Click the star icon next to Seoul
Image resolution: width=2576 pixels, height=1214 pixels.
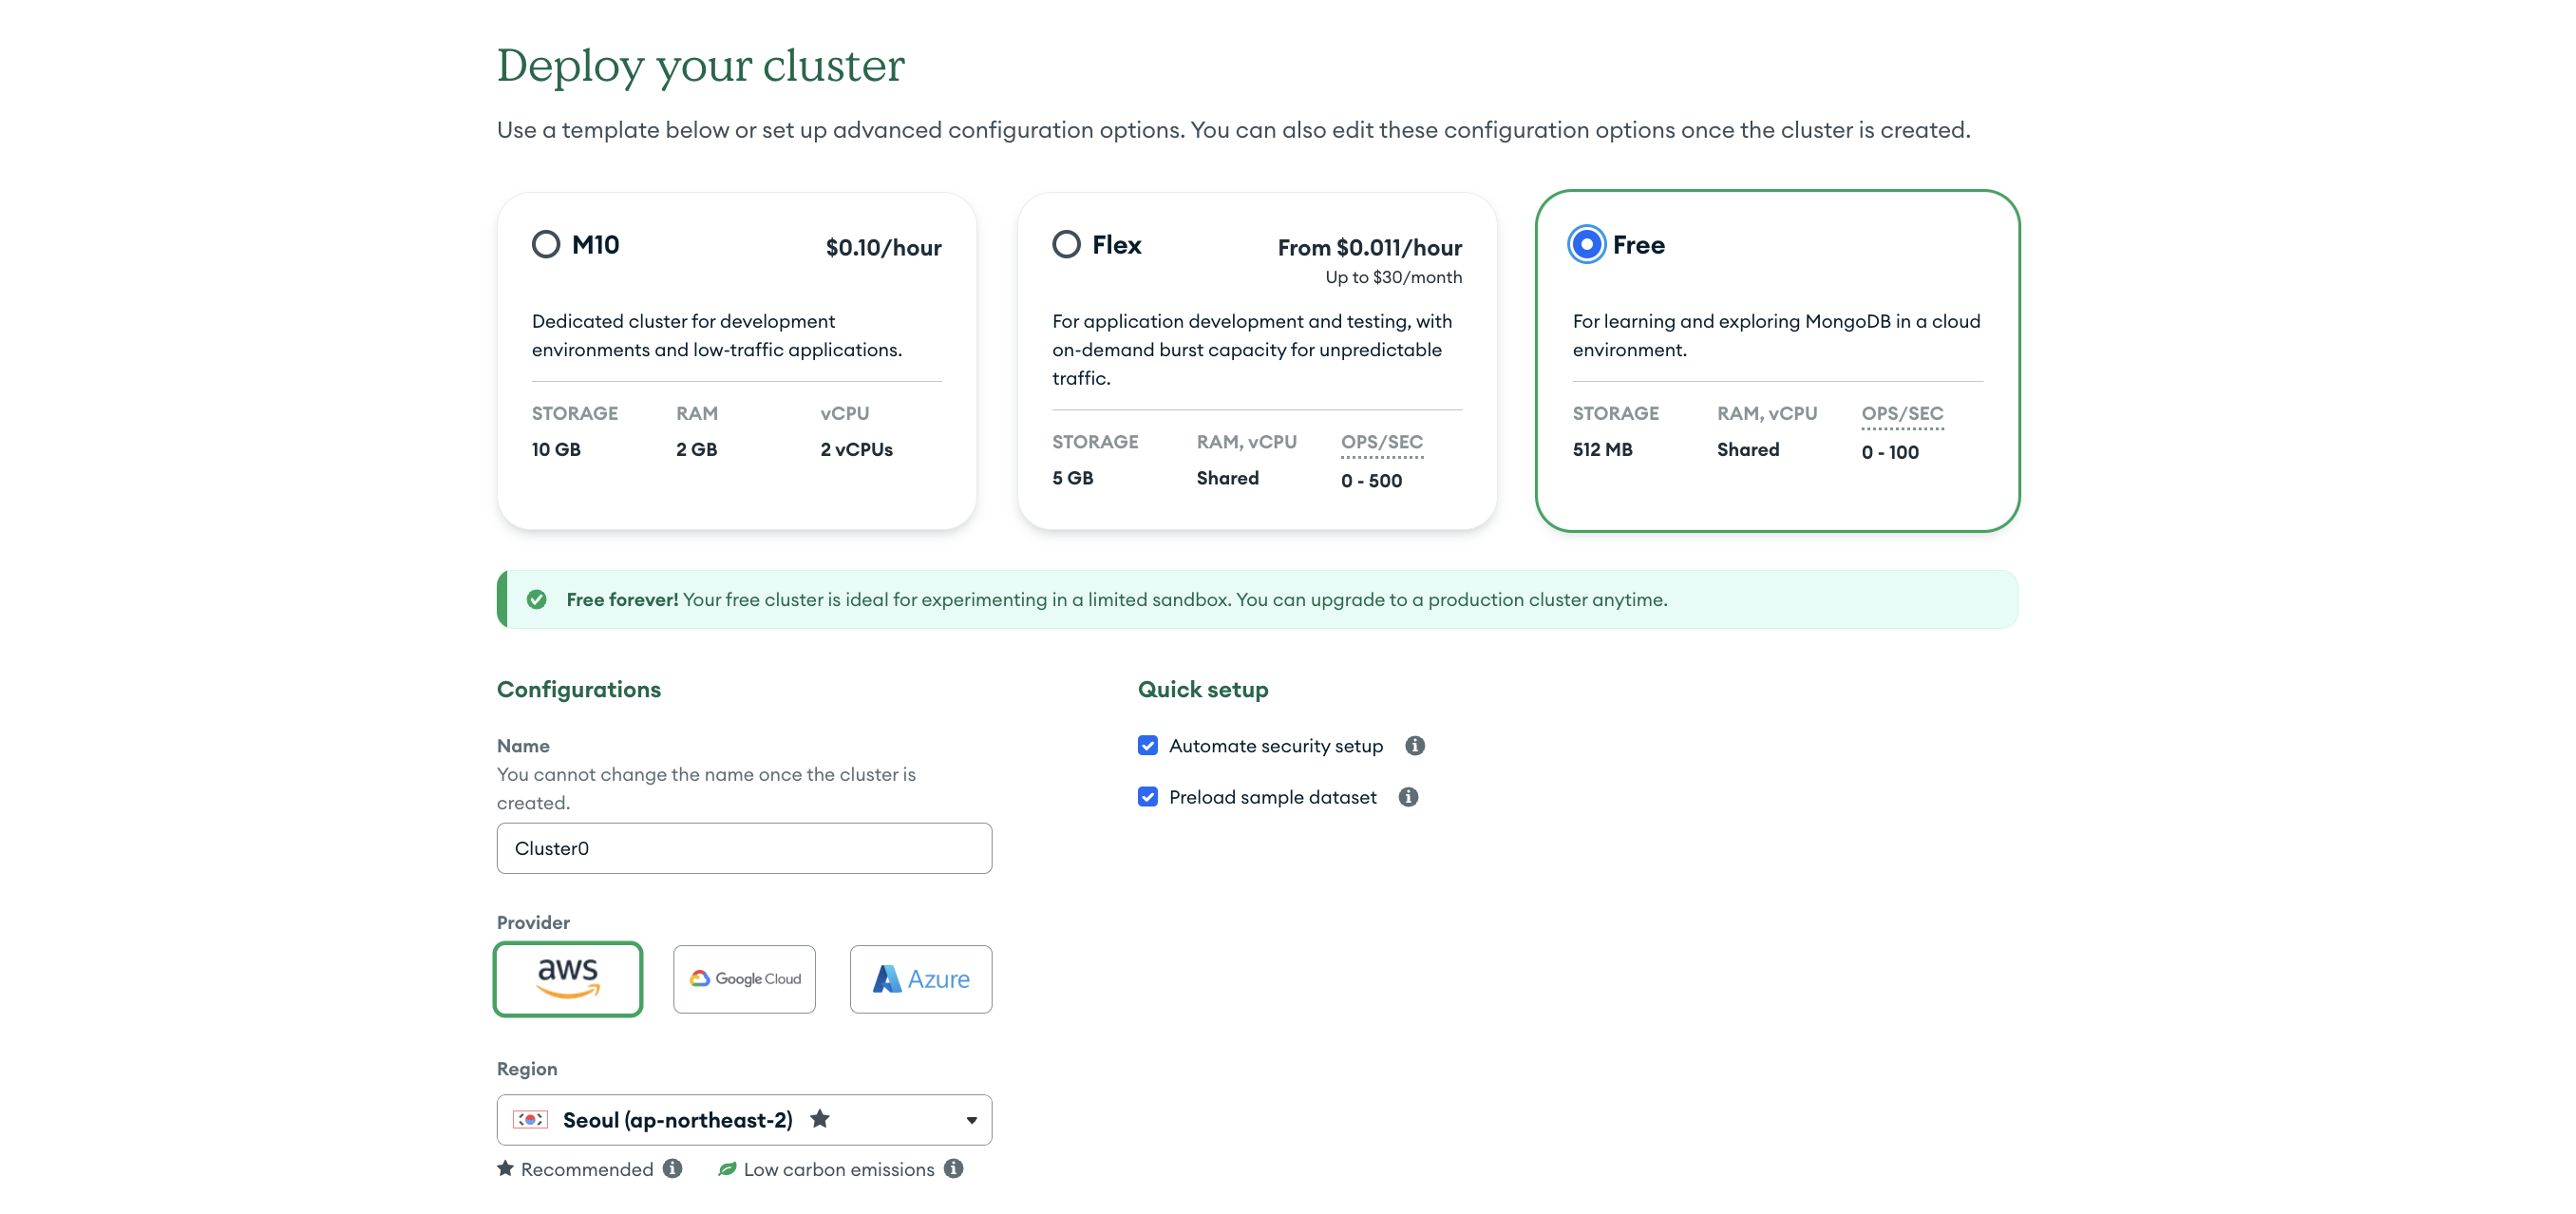(820, 1118)
